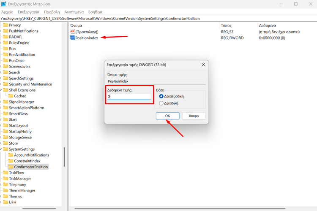Image resolution: width=317 pixels, height=211 pixels.
Task: Click the StartLayout folder icon
Action: coord(5,125)
